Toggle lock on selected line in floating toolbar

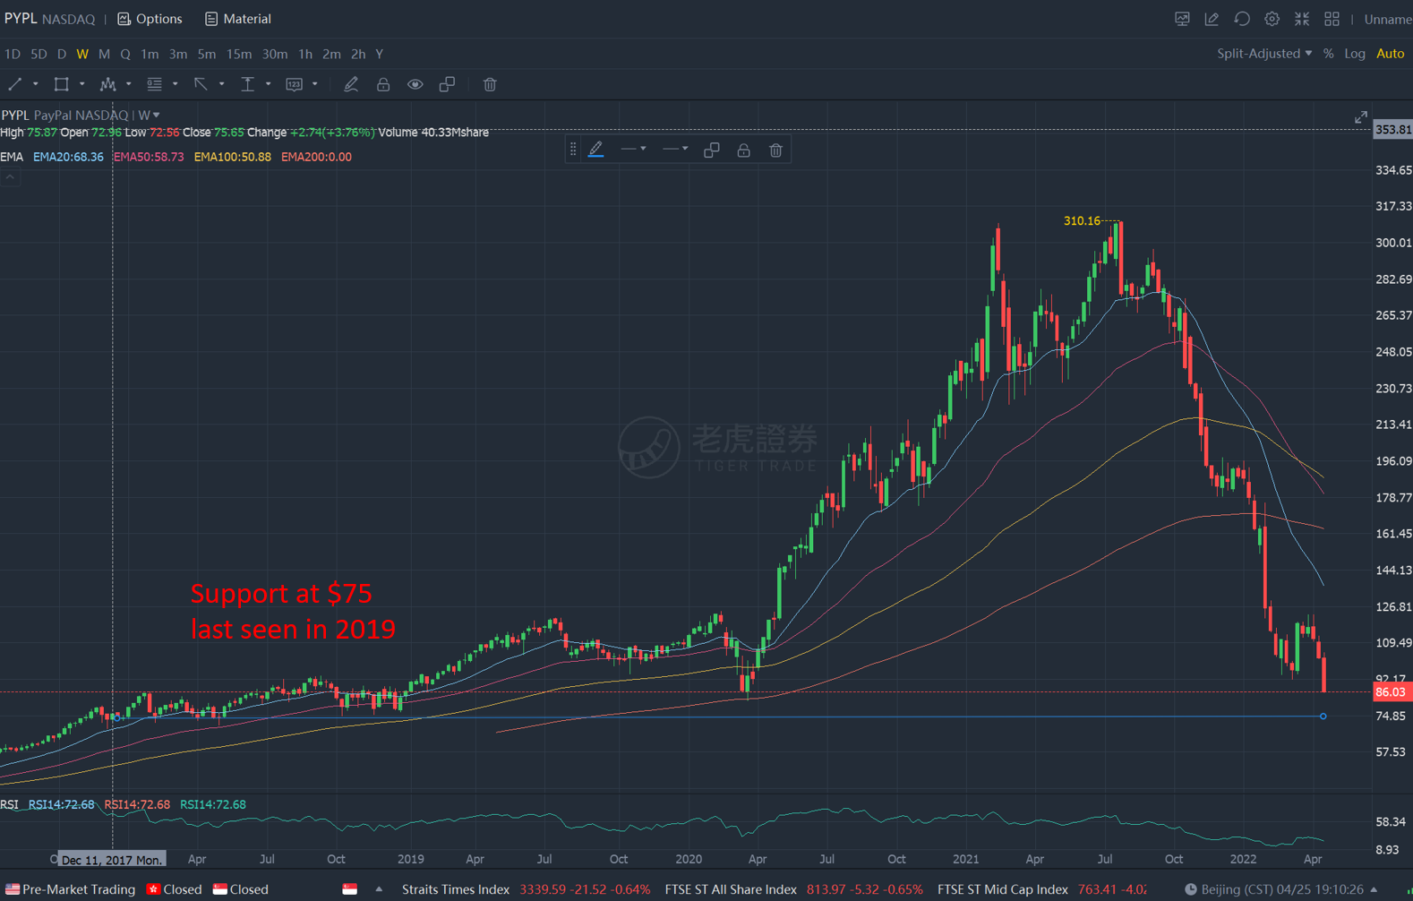743,150
